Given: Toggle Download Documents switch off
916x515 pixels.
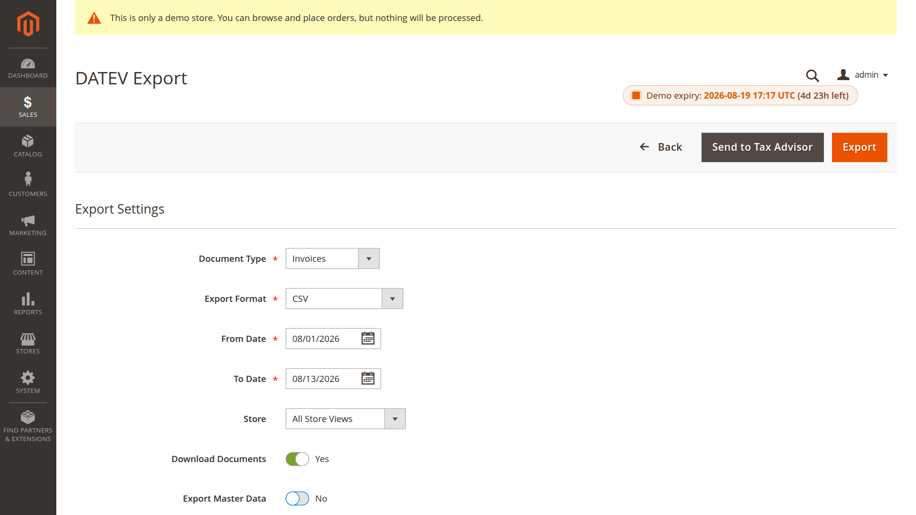Looking at the screenshot, I should [x=297, y=459].
